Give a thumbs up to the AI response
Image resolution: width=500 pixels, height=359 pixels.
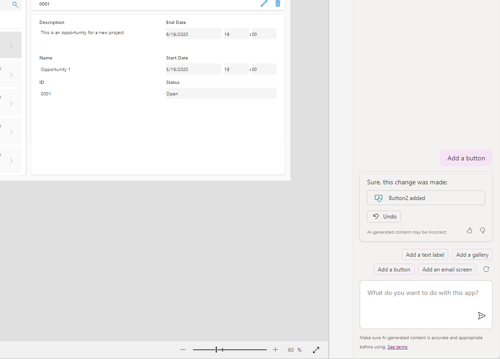click(x=470, y=230)
